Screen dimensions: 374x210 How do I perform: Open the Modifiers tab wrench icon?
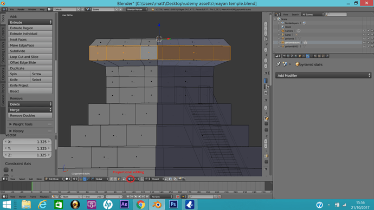[308, 56]
